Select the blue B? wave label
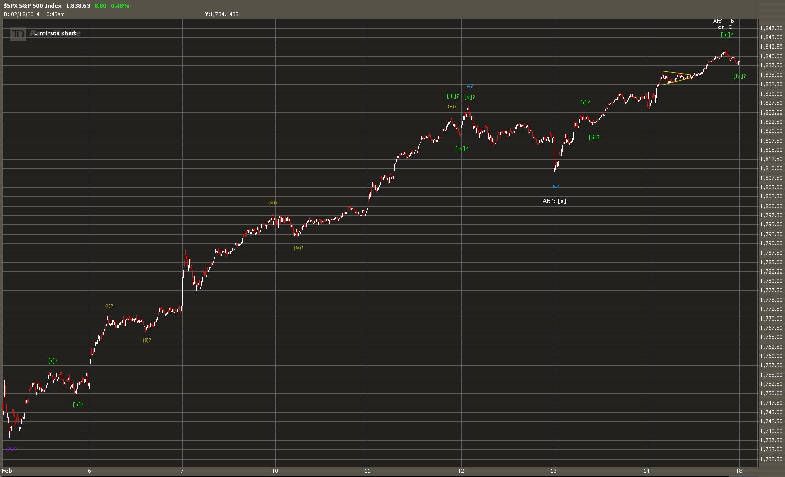Viewport: 785px width, 477px height. point(556,187)
